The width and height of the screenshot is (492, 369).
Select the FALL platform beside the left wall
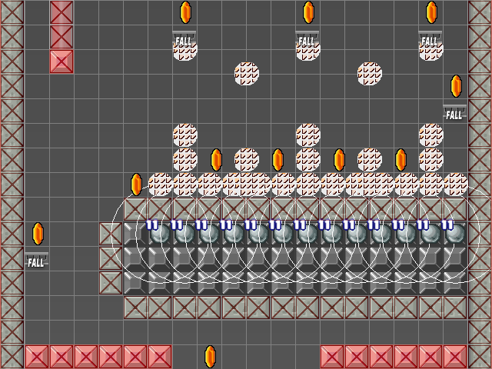tap(36, 260)
